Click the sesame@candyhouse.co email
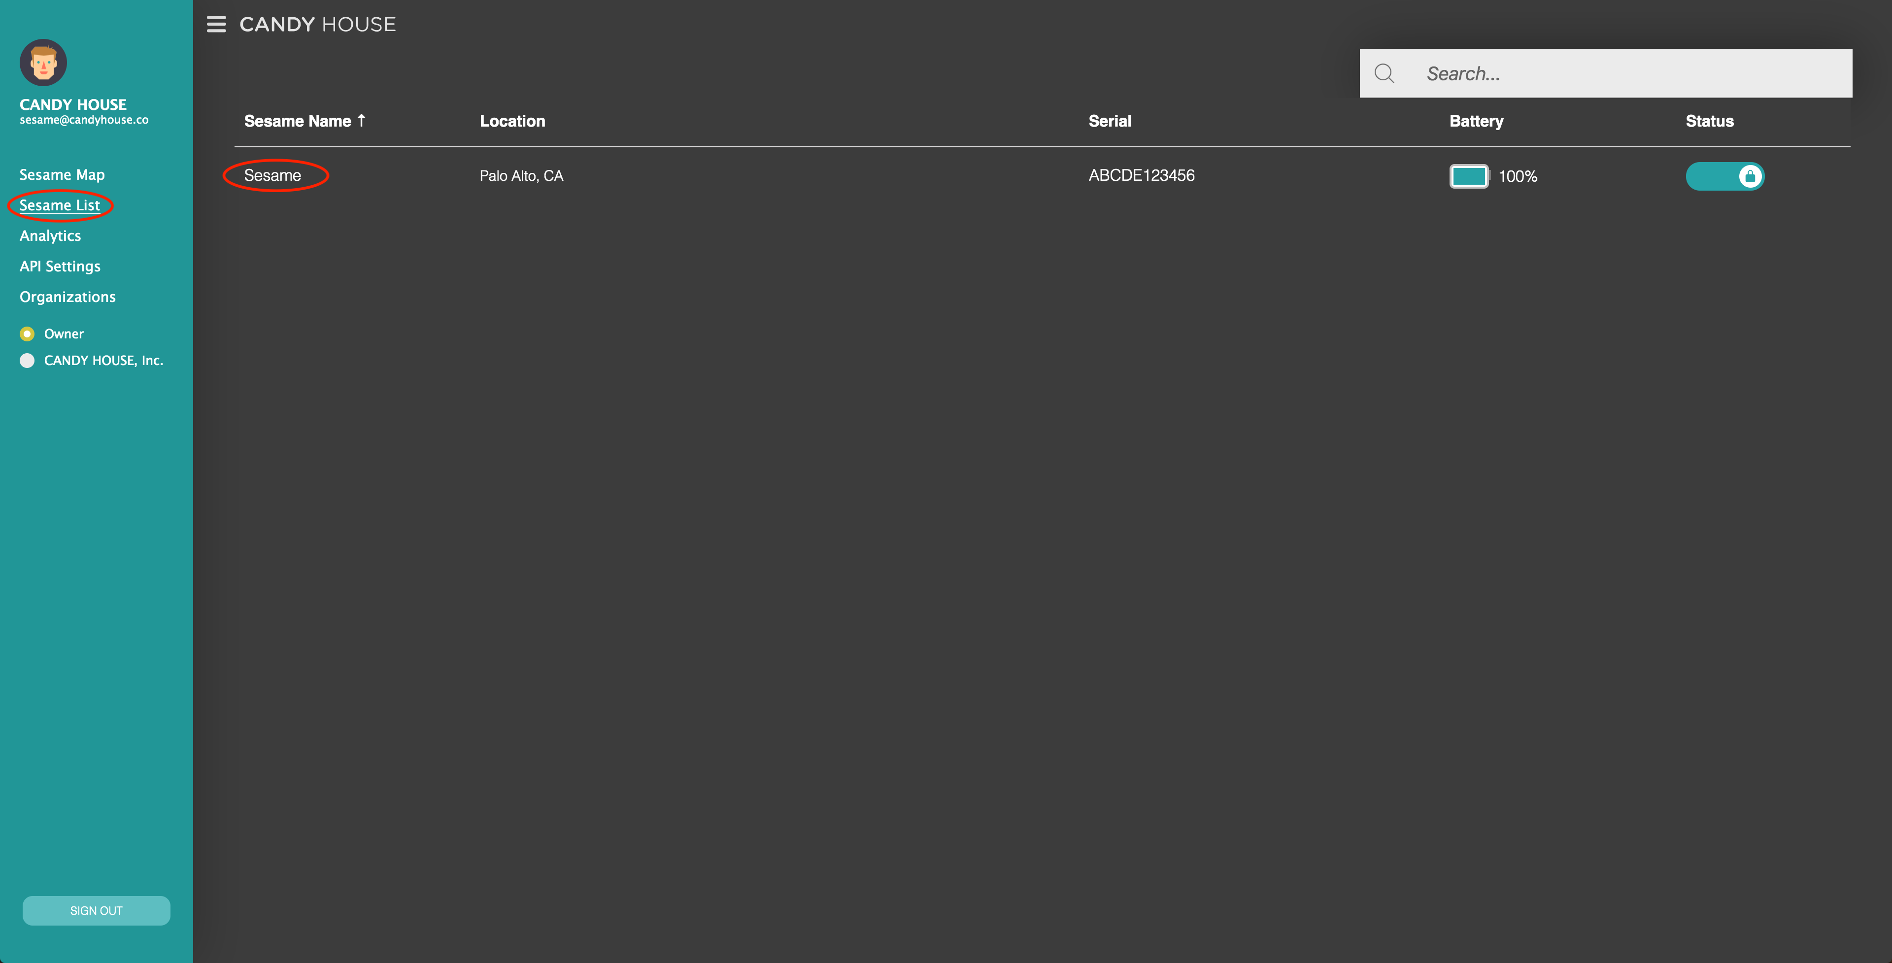Viewport: 1892px width, 963px height. (x=84, y=120)
